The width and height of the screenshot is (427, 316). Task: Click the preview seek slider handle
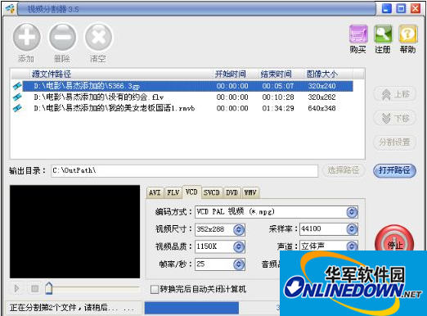pos(49,288)
